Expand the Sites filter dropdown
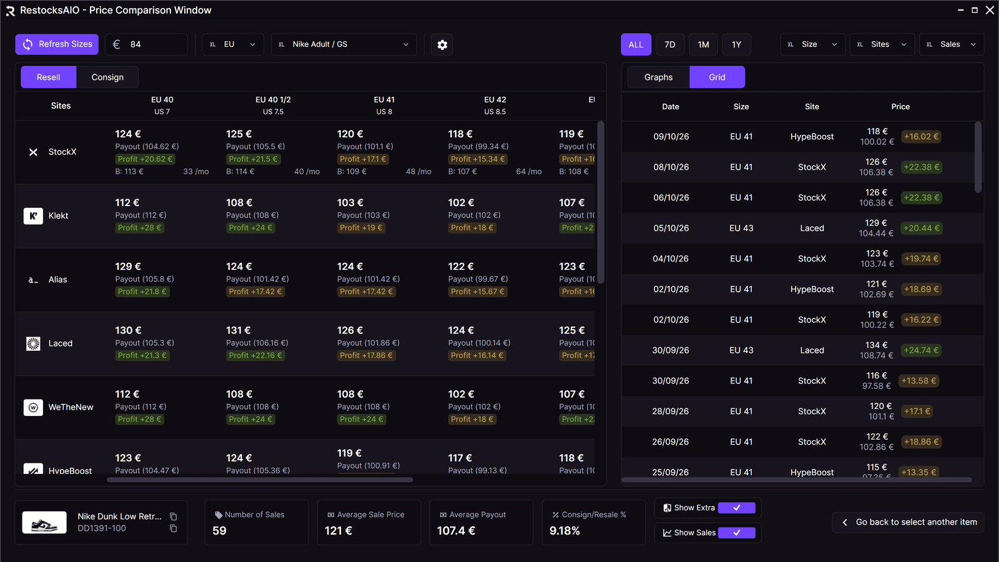The image size is (999, 562). 882,44
